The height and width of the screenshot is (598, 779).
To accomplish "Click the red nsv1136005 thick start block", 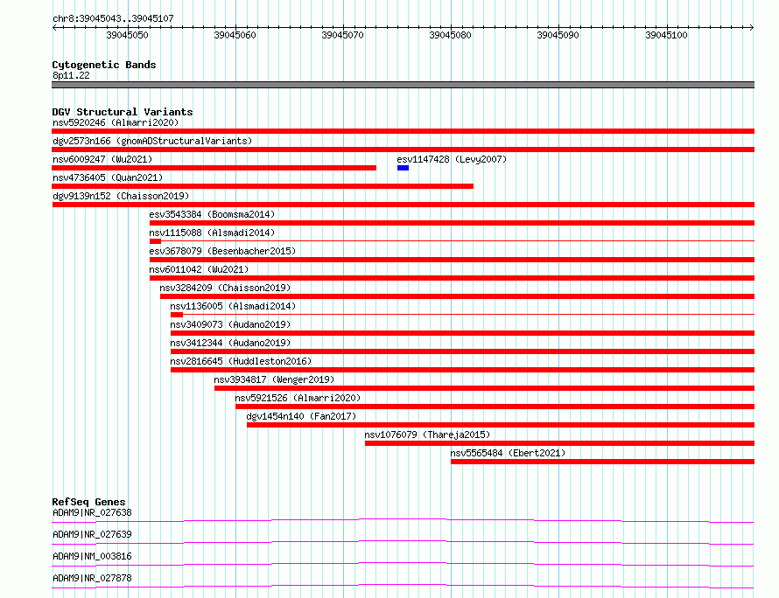I will click(x=177, y=315).
